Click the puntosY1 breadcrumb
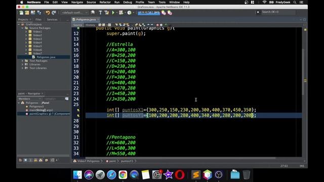The width and height of the screenshot is (324, 182). point(127,161)
